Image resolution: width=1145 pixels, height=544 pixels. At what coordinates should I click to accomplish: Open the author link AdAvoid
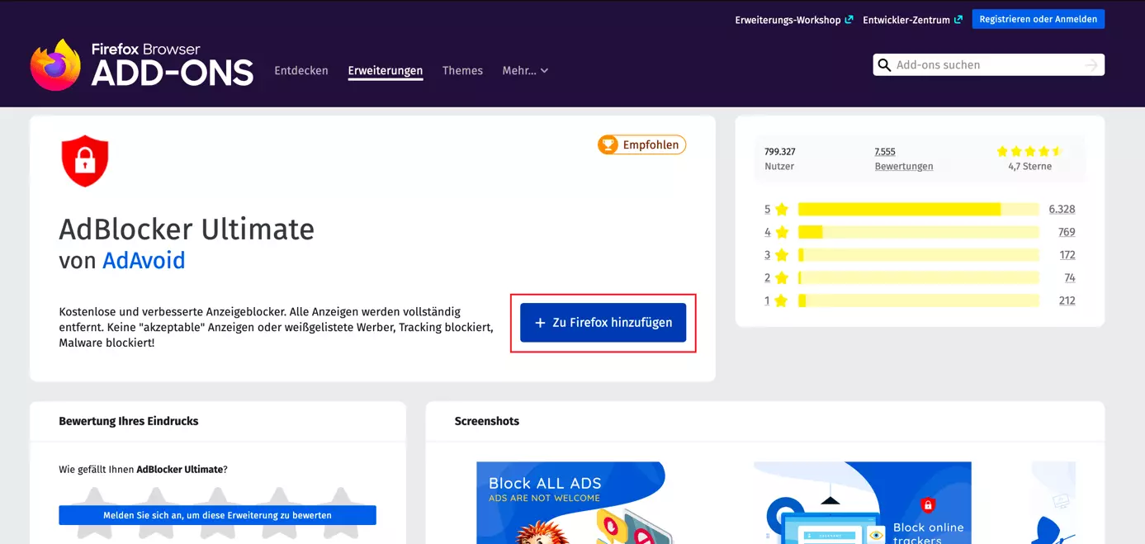[x=144, y=261]
